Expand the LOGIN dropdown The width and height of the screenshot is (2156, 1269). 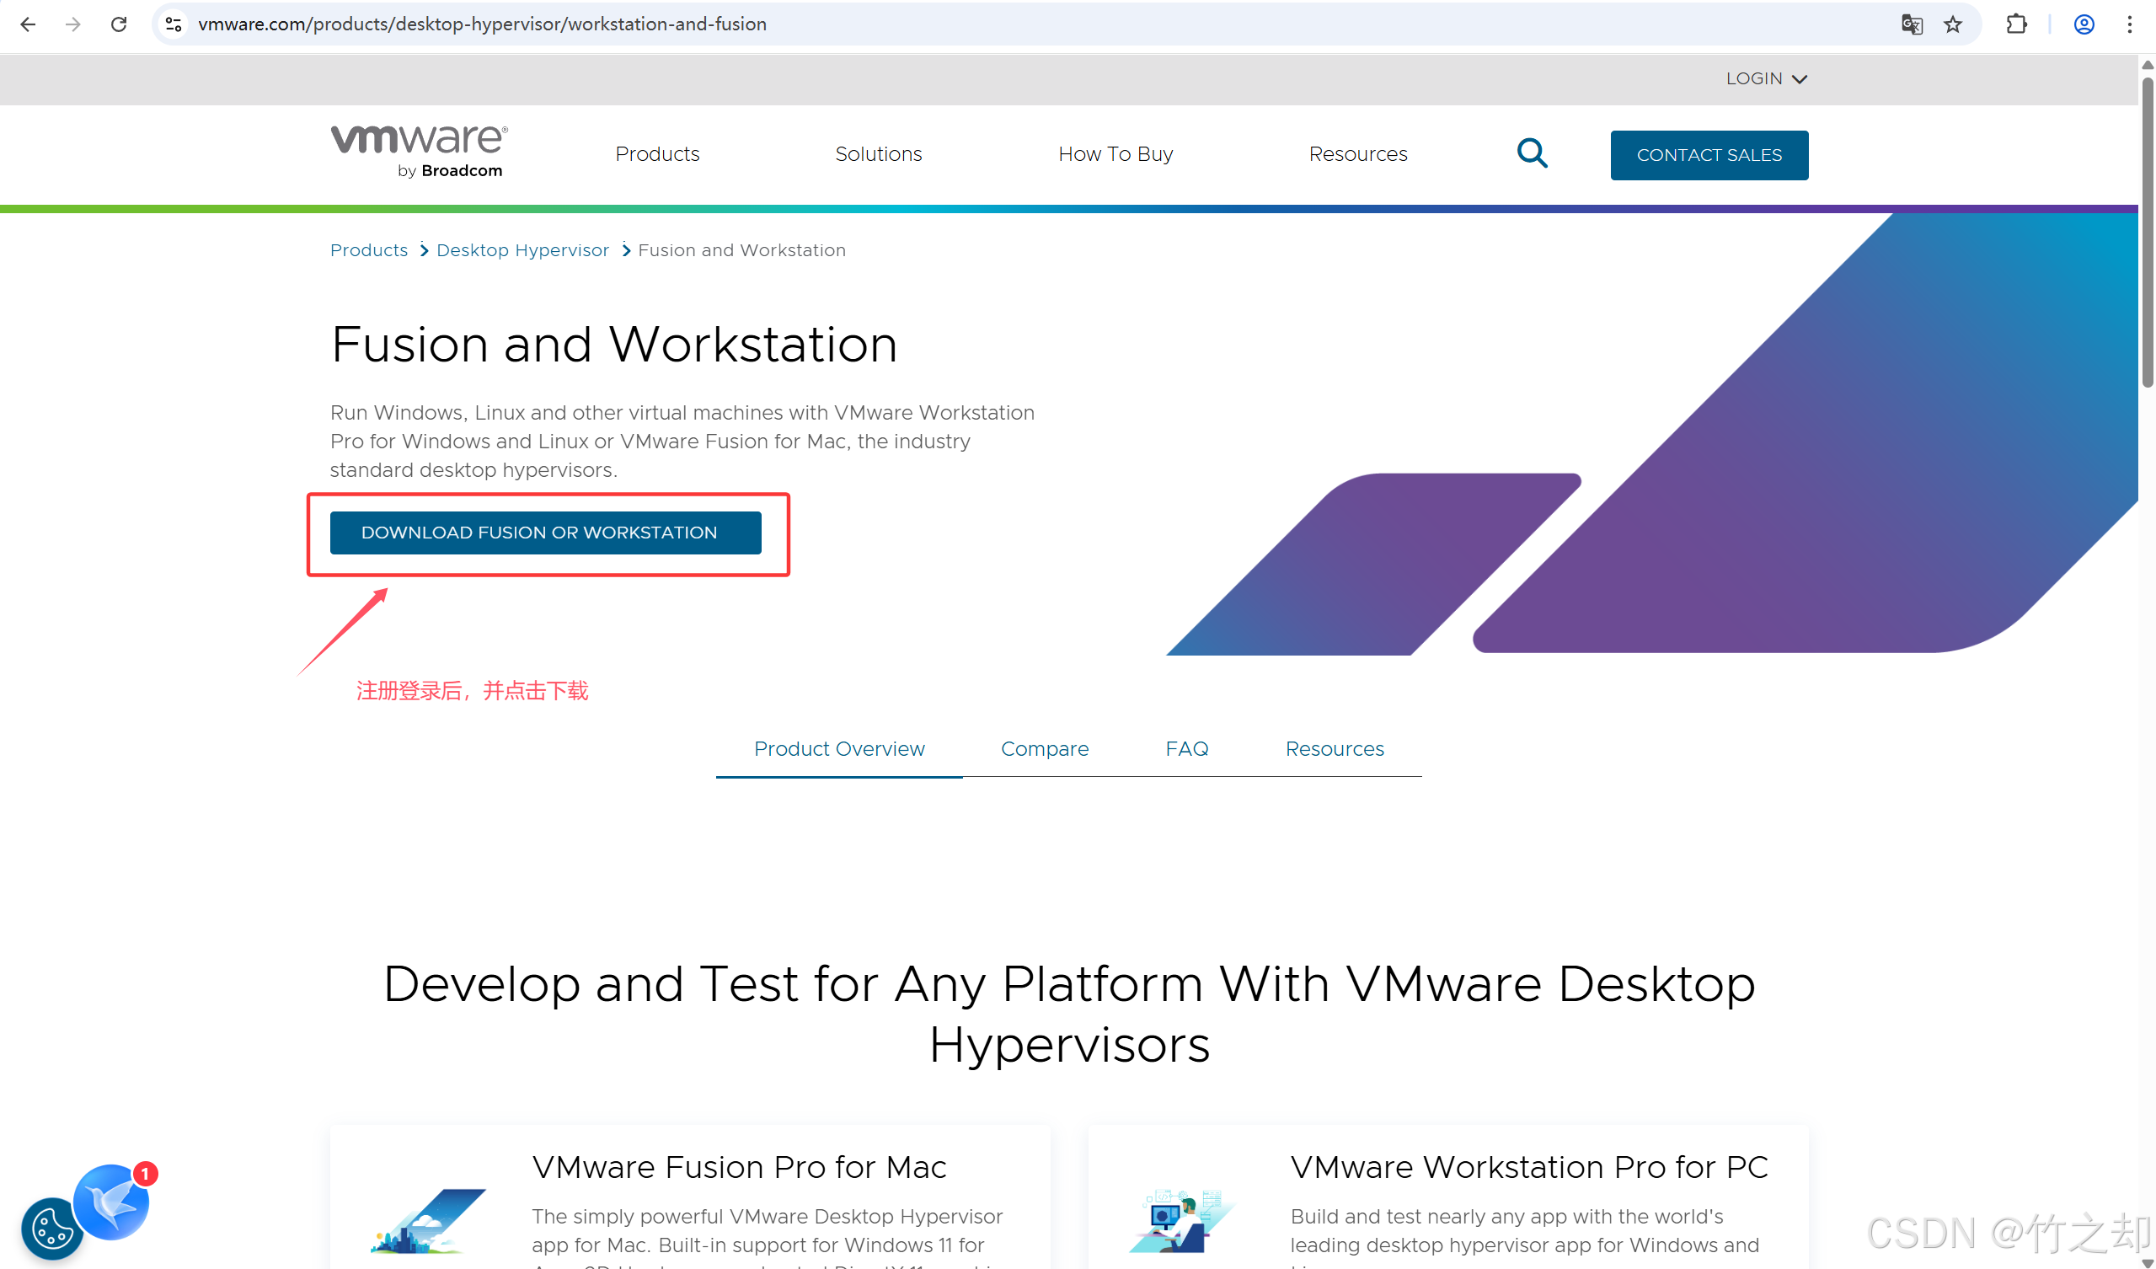pos(1766,78)
